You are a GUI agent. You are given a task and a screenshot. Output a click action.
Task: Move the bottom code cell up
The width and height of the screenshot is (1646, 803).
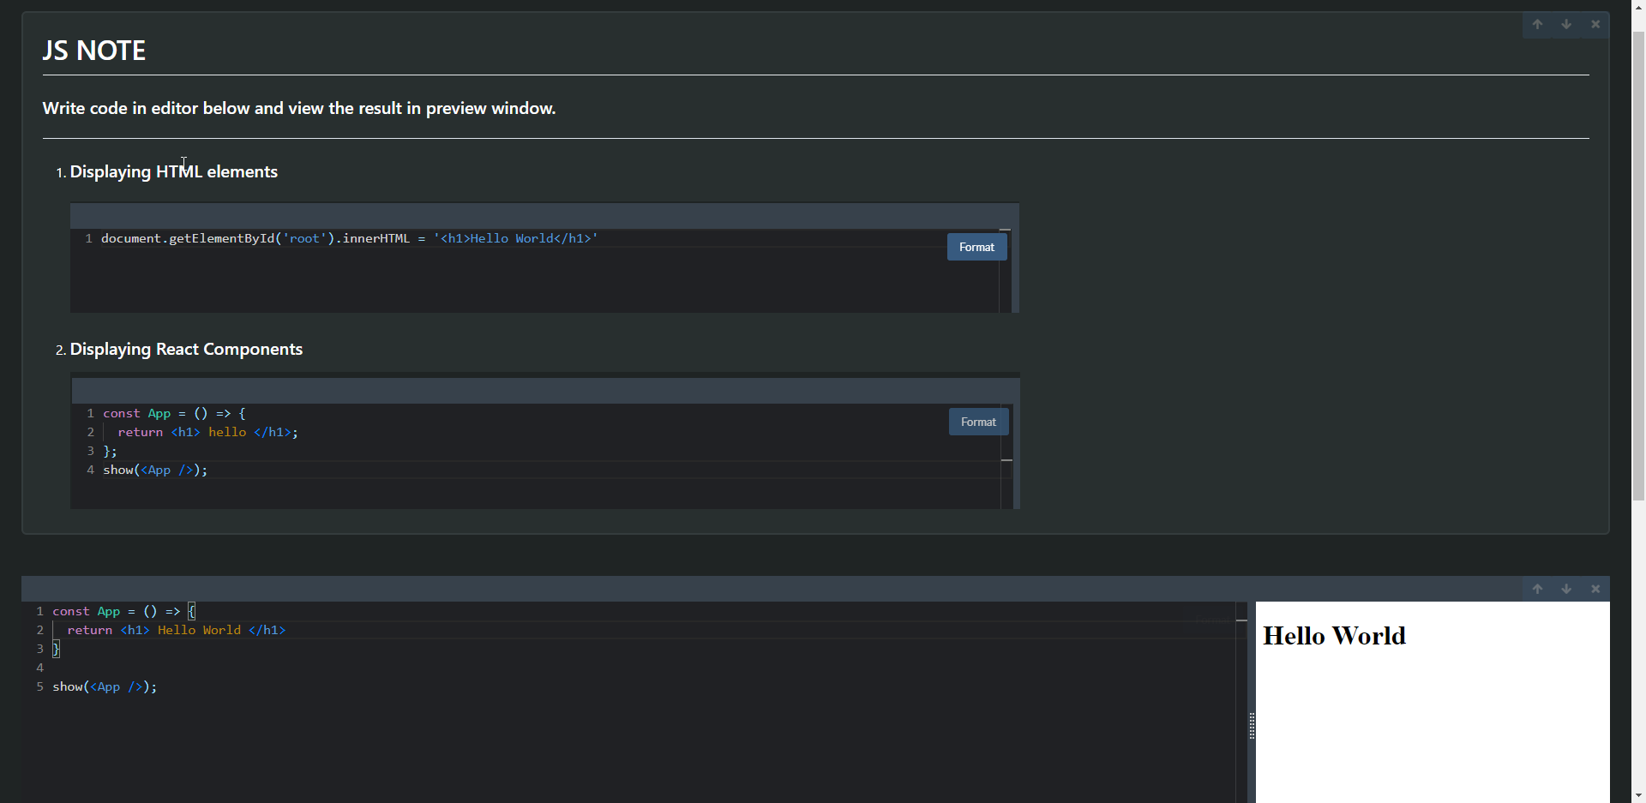coord(1537,589)
